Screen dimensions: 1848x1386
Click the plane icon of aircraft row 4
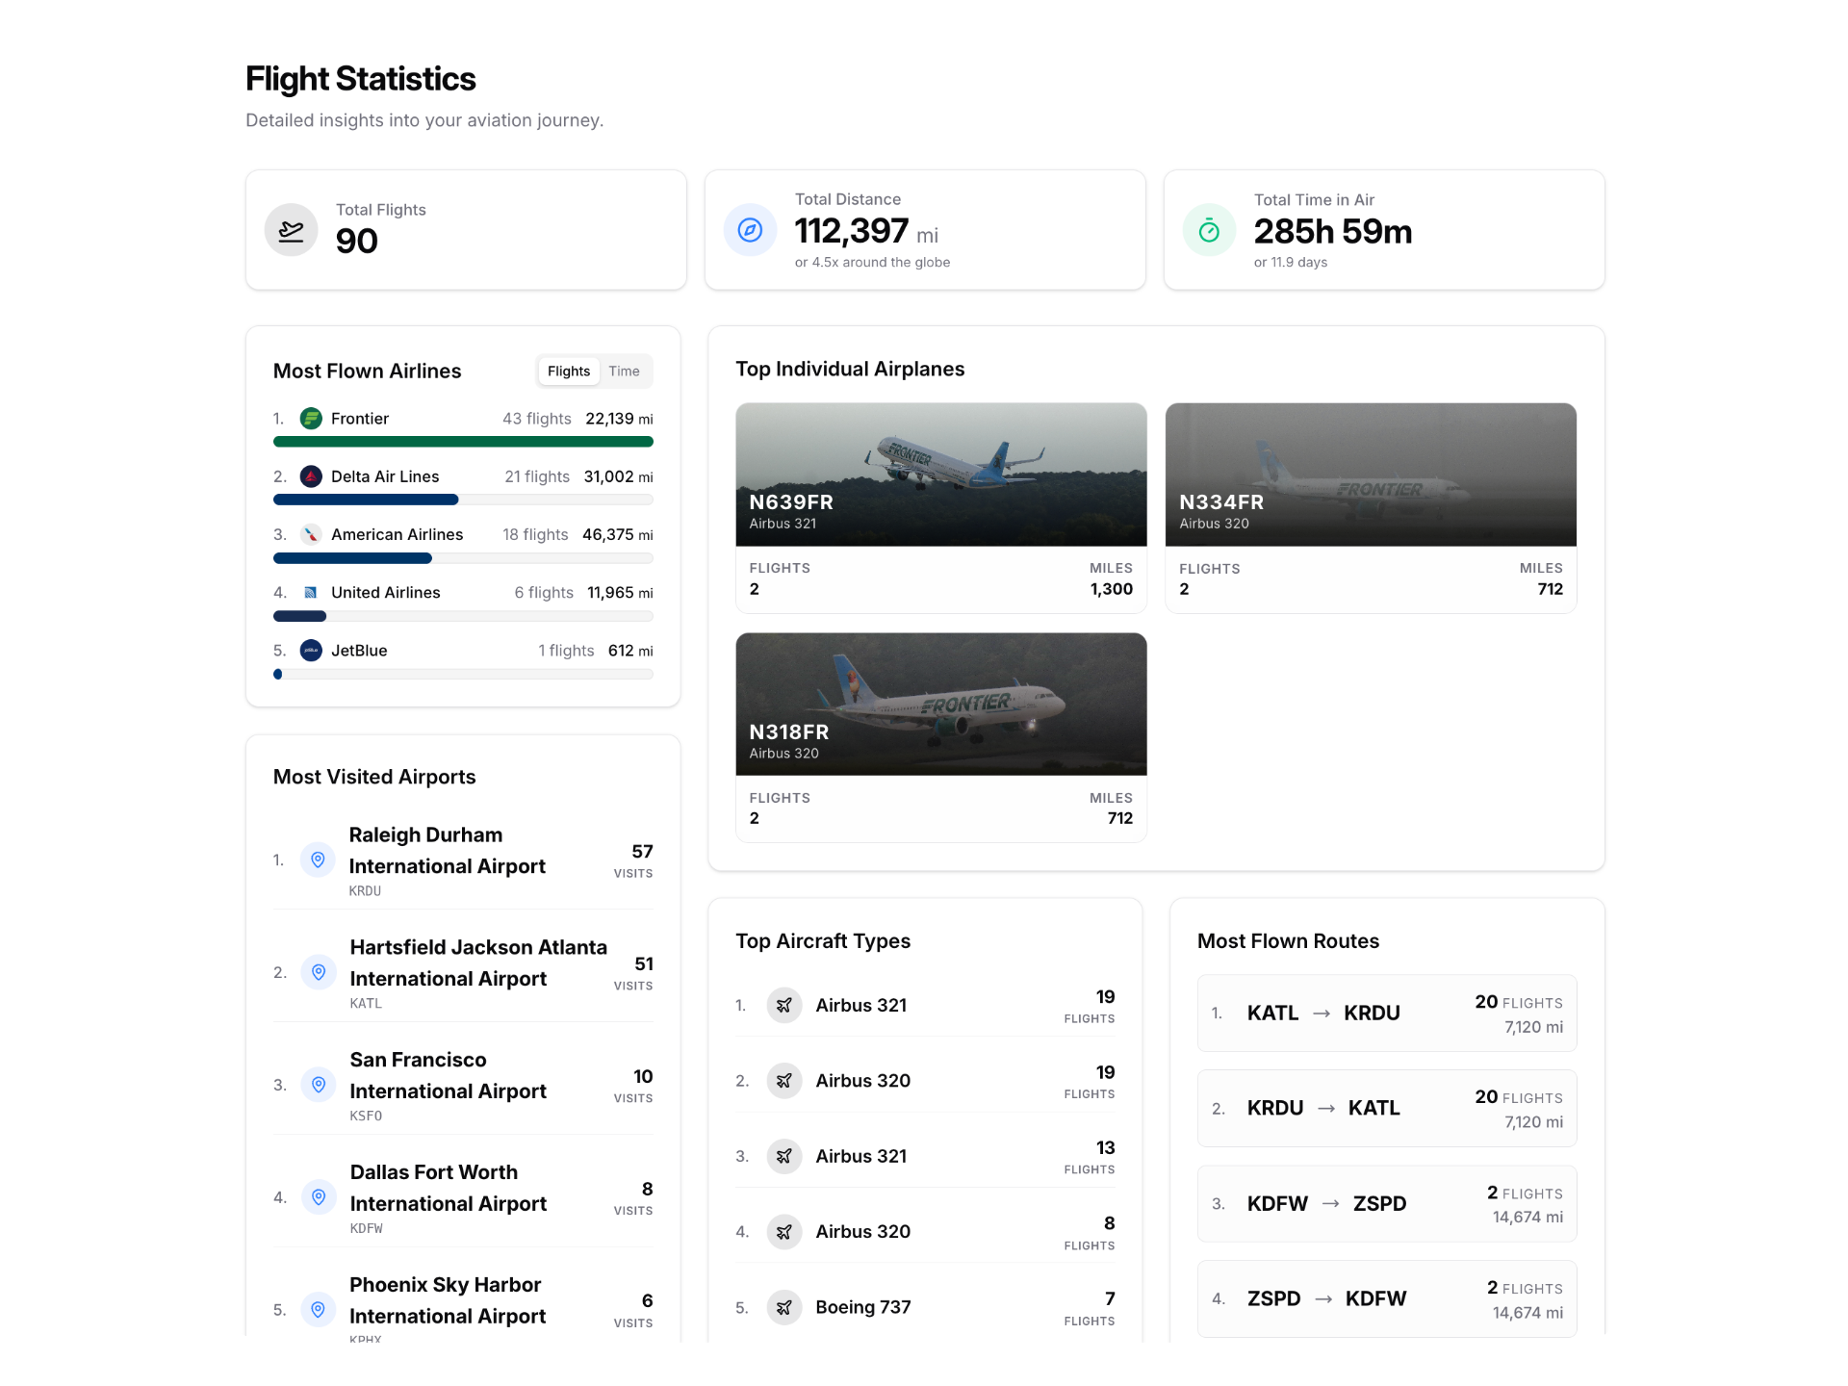[x=784, y=1232]
